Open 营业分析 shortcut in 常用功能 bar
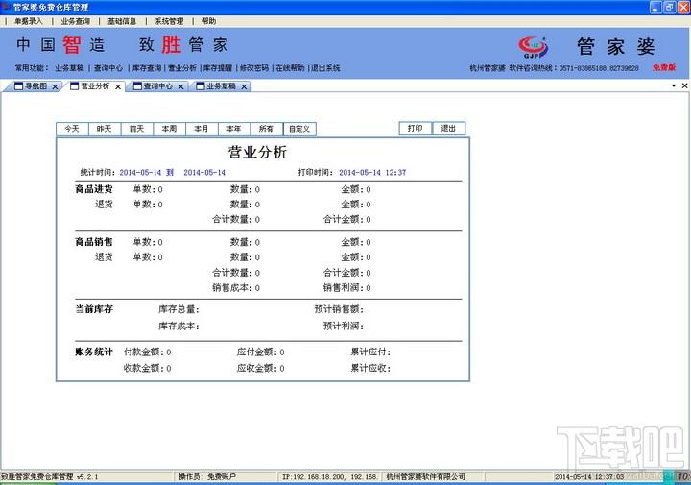This screenshot has width=691, height=485. click(x=182, y=68)
